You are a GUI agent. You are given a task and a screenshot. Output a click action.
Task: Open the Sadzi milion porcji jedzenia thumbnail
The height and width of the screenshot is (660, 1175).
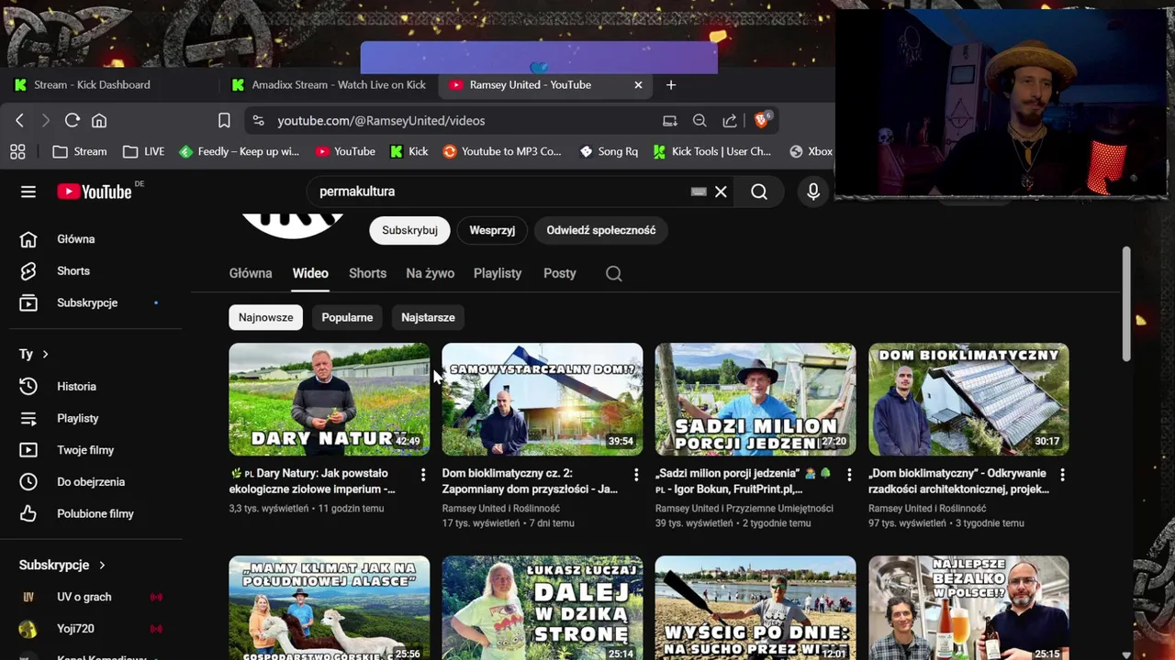coord(755,400)
